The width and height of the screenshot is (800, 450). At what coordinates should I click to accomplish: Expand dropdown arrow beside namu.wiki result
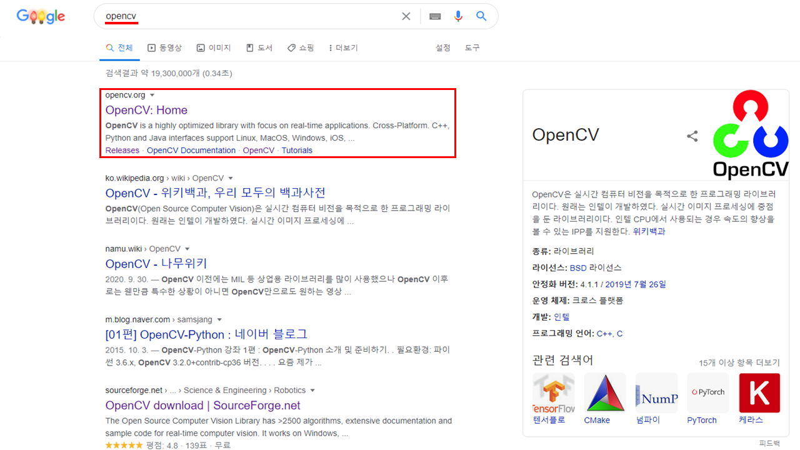pyautogui.click(x=187, y=249)
